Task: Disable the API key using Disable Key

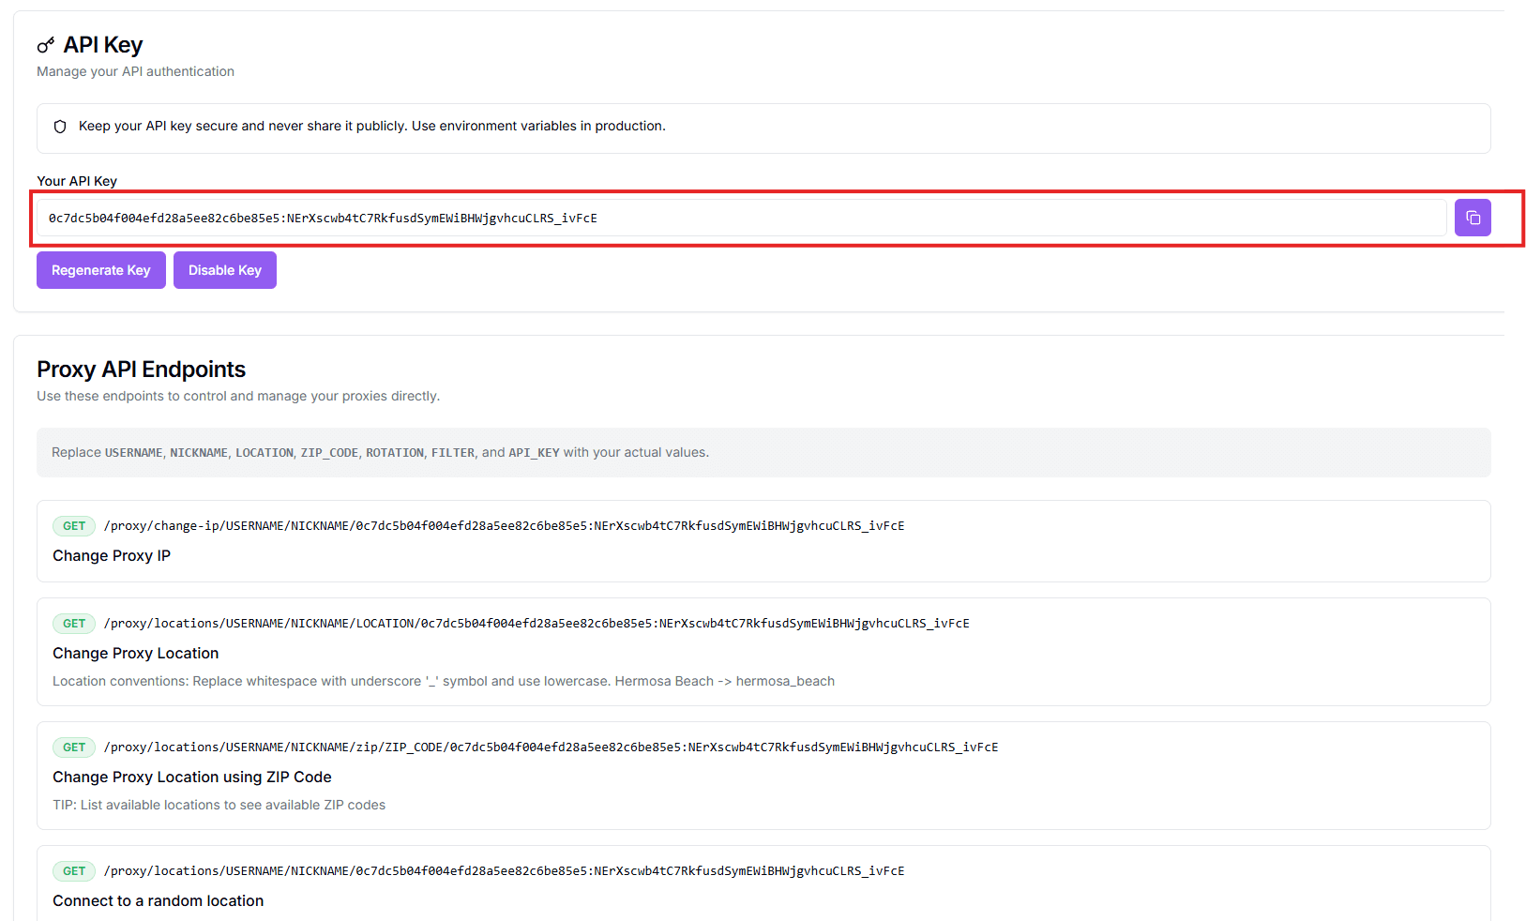Action: 225,270
